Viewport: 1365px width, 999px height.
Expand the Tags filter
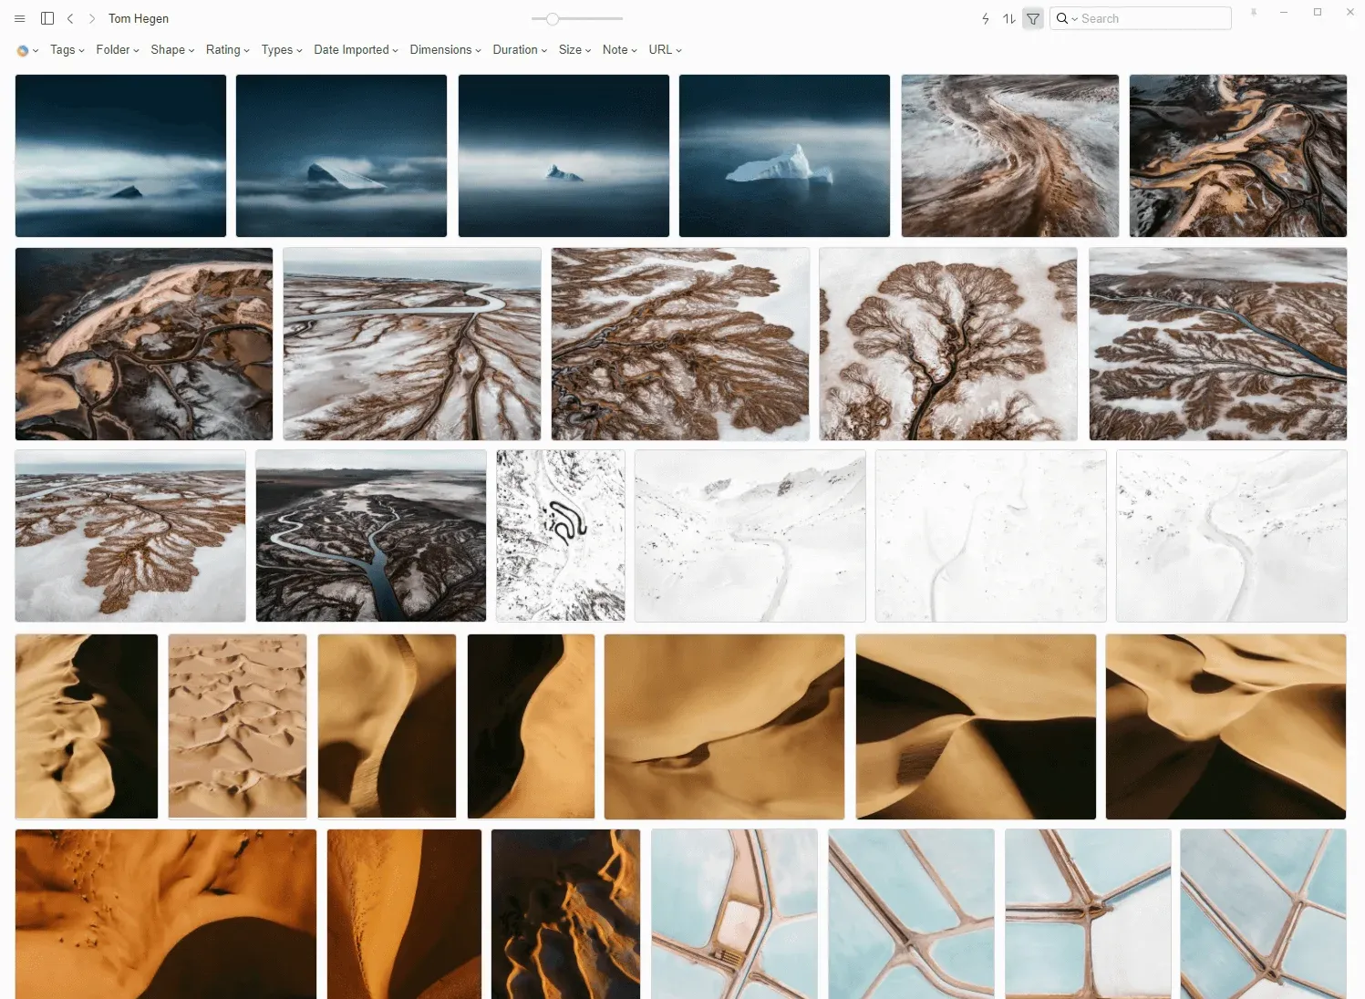click(67, 50)
